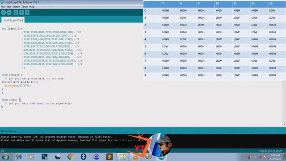Click the table column header 7
Screen dimensions: 286x161
[x=170, y=4]
